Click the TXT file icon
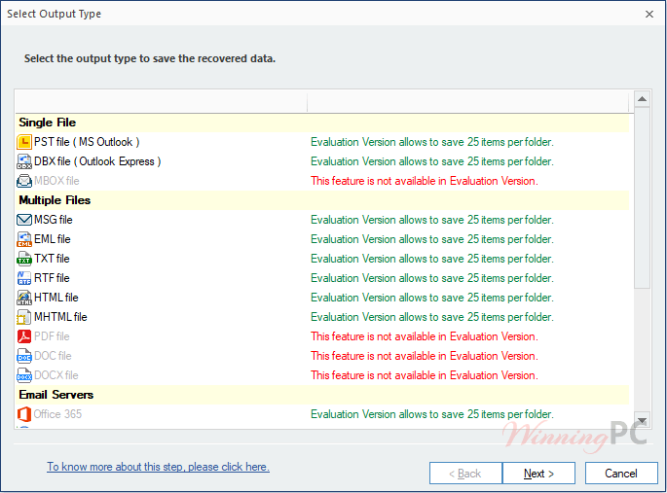 pos(24,259)
